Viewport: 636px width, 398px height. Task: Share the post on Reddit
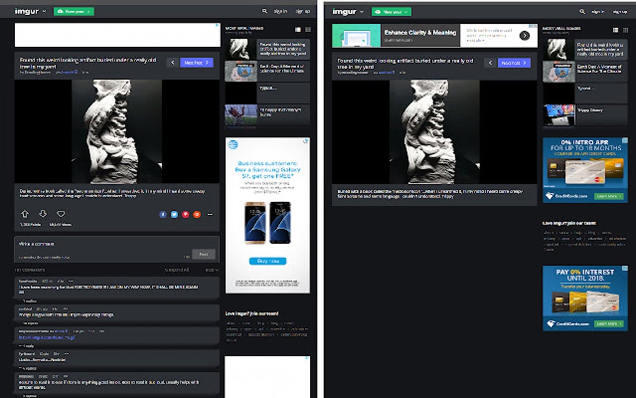point(198,214)
